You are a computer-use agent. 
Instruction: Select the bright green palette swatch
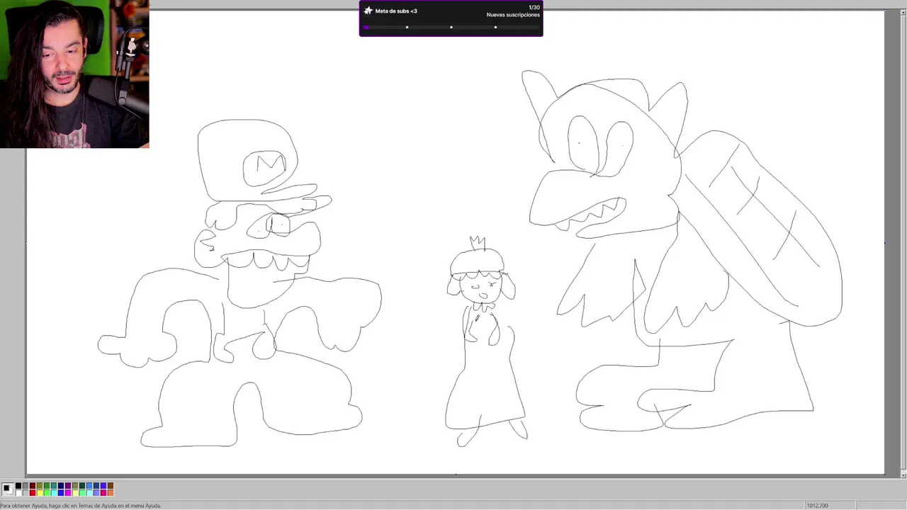coord(47,493)
